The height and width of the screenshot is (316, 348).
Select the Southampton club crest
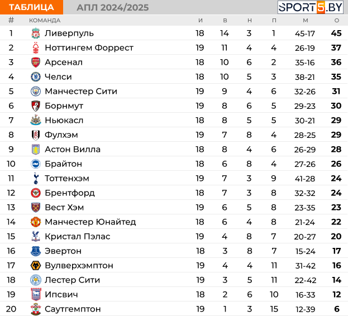(x=36, y=309)
